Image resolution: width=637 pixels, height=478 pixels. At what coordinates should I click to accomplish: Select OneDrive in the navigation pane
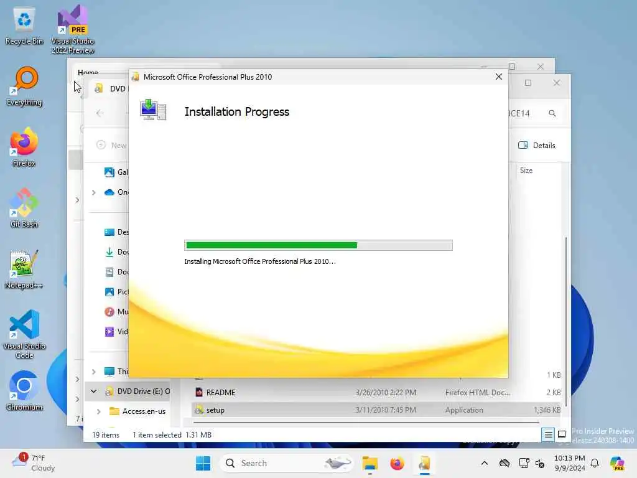click(x=116, y=192)
